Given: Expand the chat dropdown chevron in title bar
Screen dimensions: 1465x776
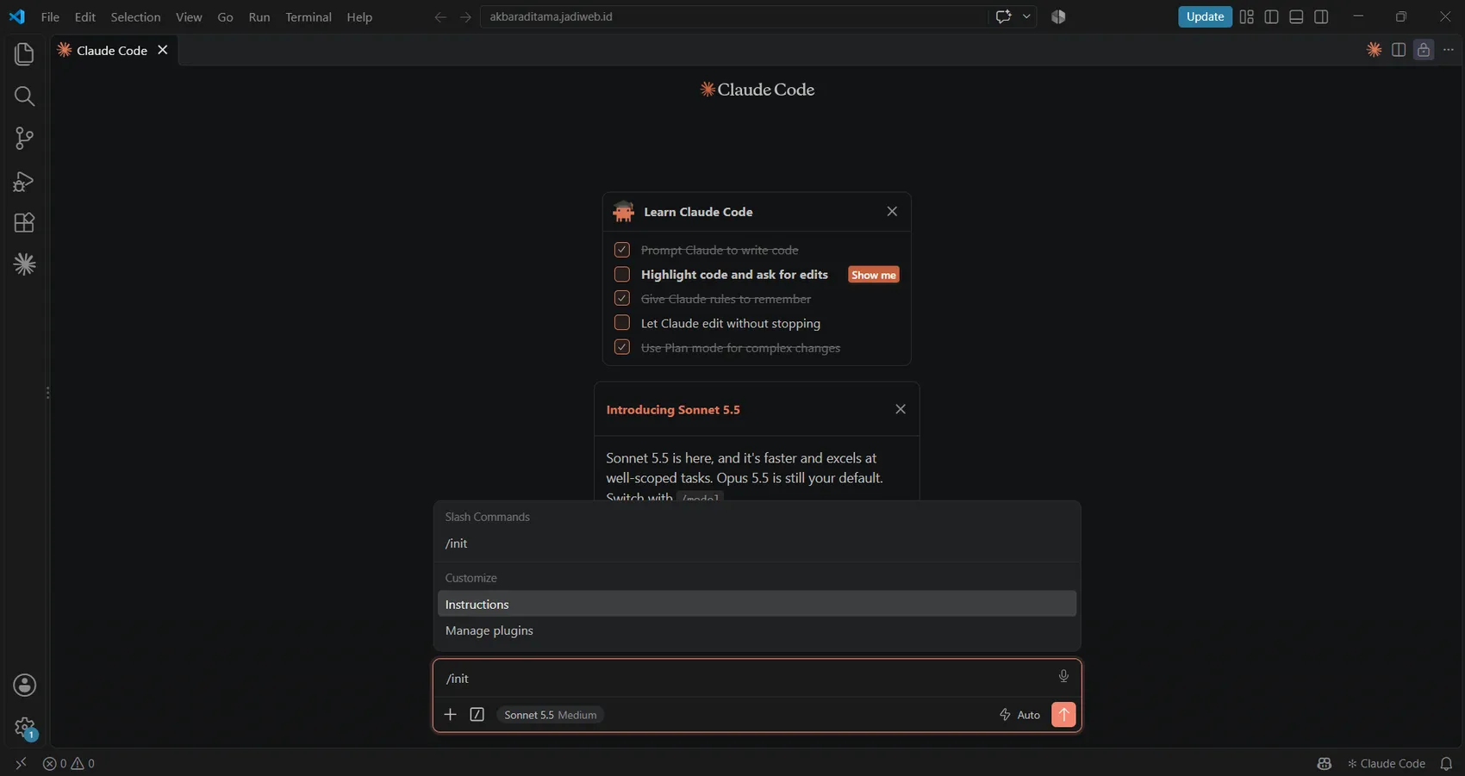Looking at the screenshot, I should point(1026,17).
